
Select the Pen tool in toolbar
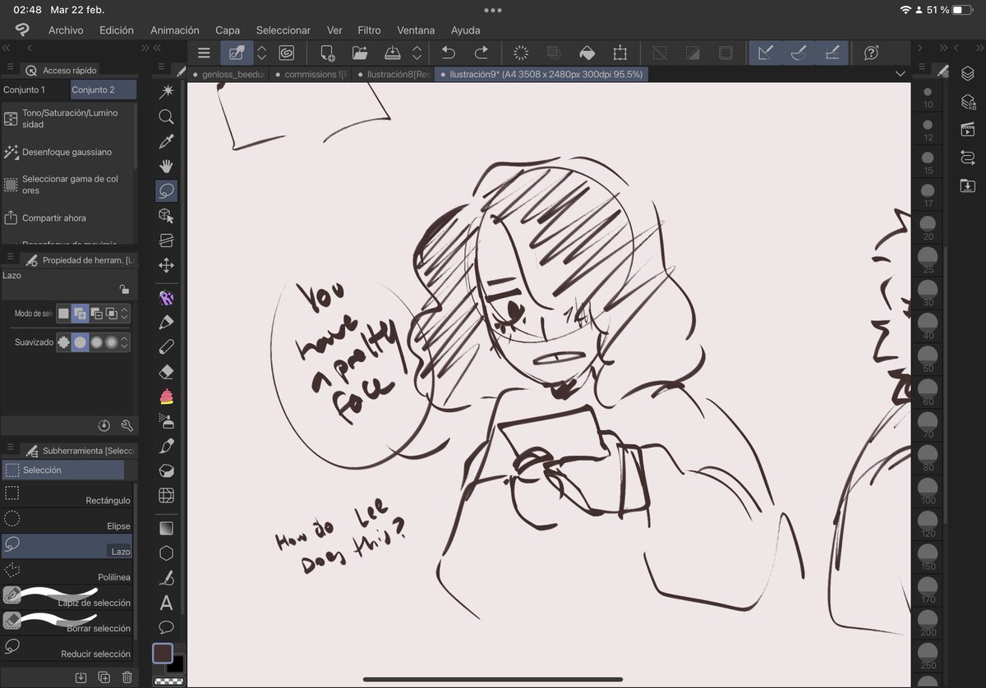point(167,322)
